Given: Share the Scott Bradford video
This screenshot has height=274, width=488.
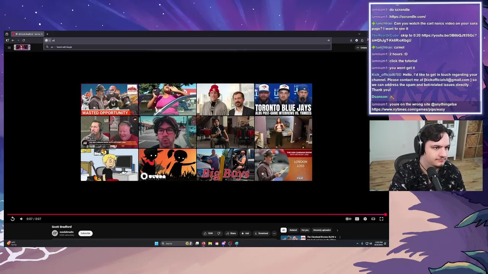Looking at the screenshot, I should pos(231,233).
